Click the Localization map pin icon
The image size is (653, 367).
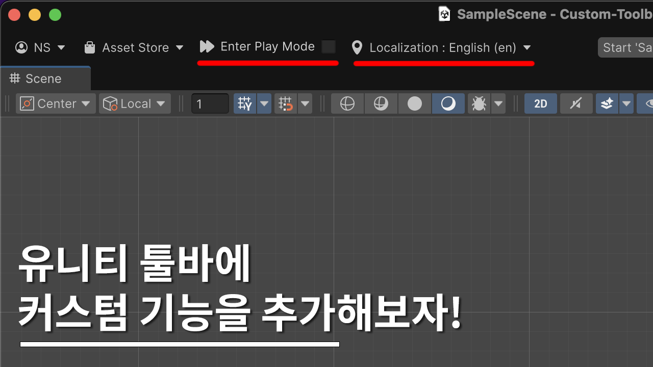[357, 48]
